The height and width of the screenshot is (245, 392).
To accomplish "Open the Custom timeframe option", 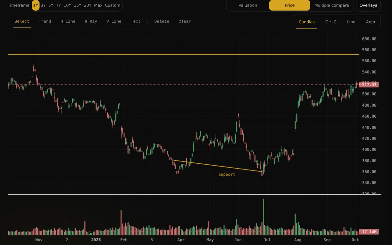I will coord(113,5).
